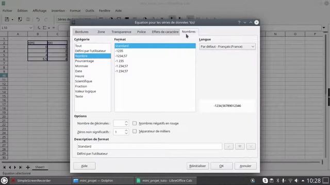
Task: Click the add format checkmark button
Action: (229, 146)
